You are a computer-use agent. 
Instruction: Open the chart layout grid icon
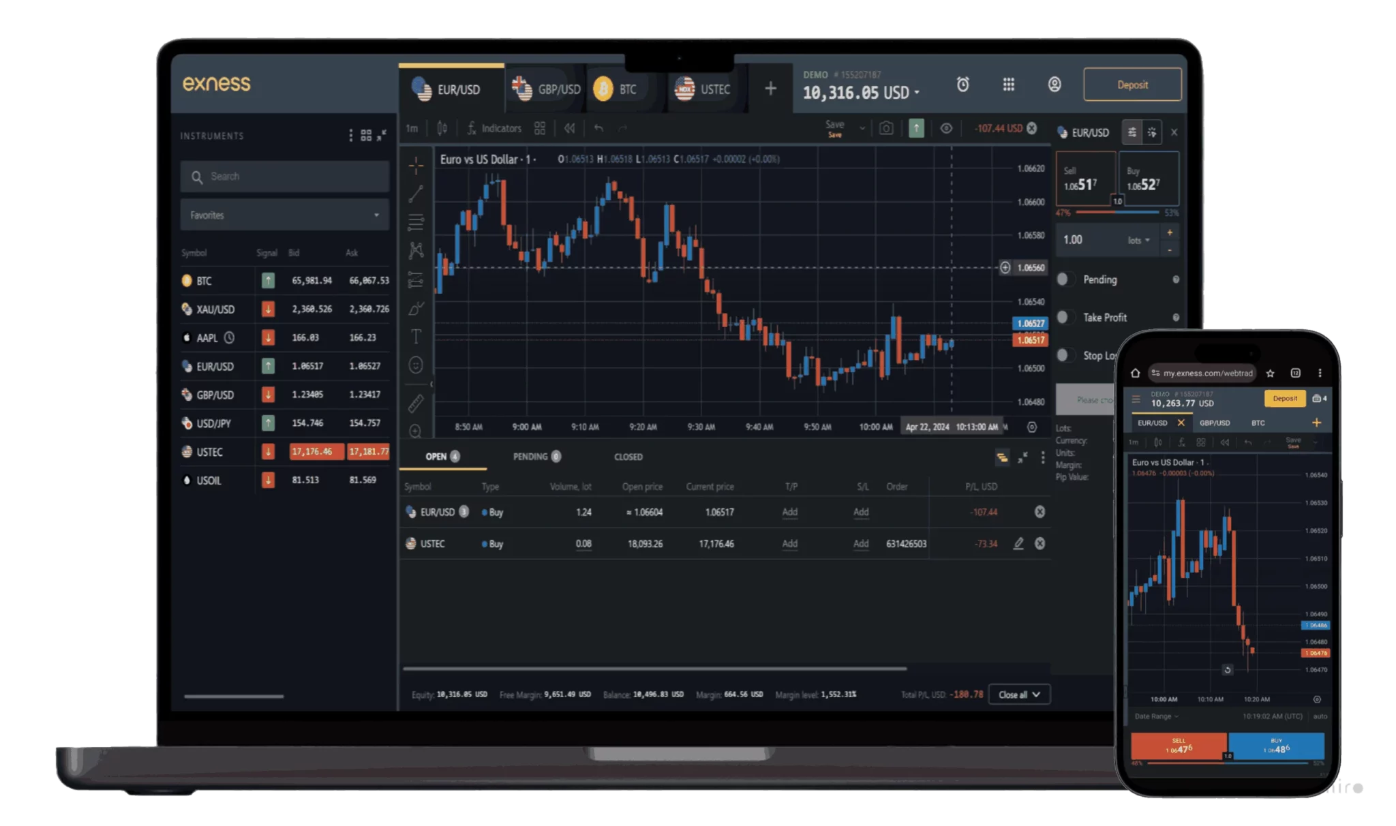pos(540,128)
